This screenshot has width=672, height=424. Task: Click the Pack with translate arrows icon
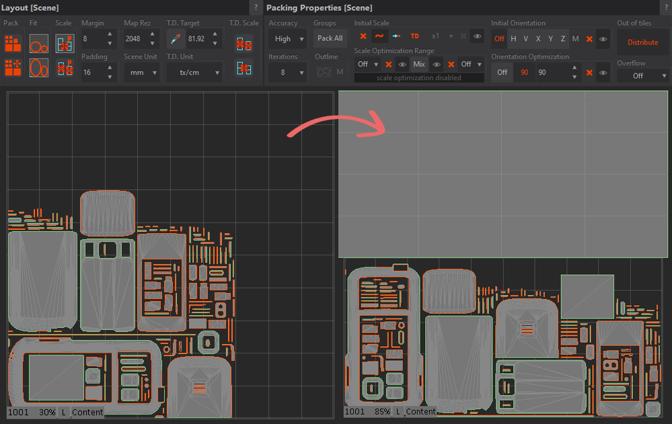pyautogui.click(x=12, y=68)
